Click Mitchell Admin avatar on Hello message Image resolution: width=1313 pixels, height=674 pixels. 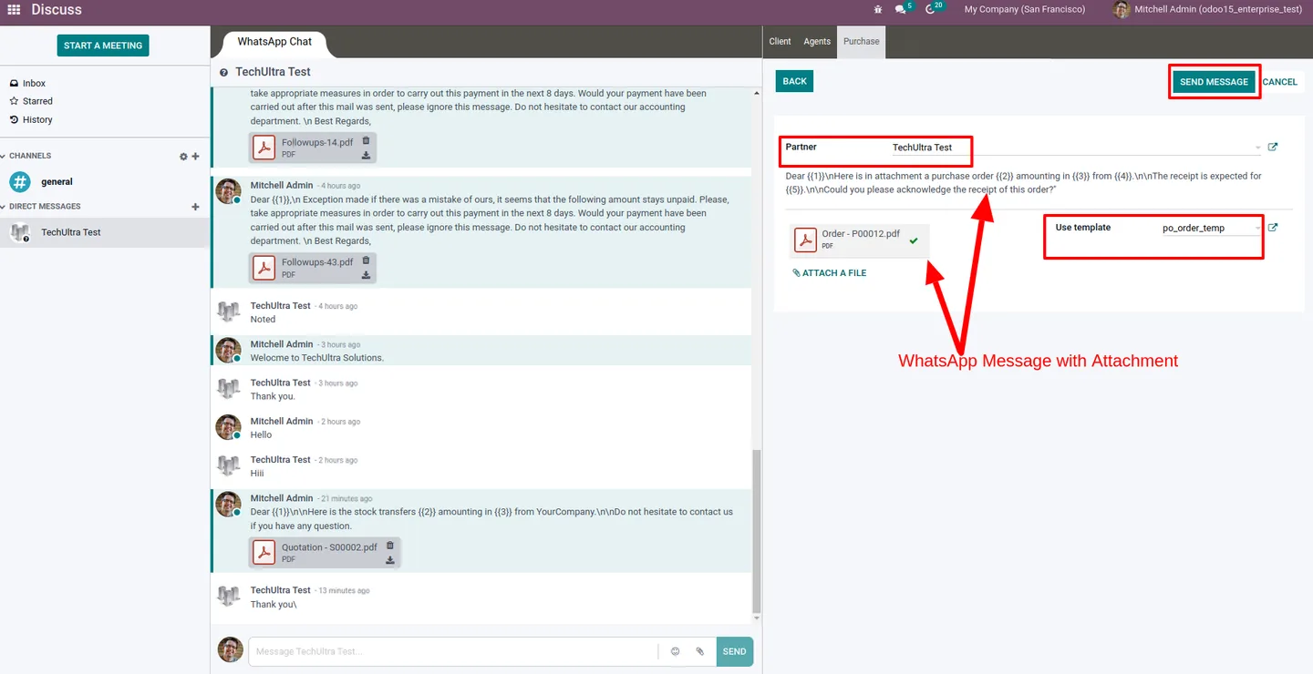[x=228, y=427]
